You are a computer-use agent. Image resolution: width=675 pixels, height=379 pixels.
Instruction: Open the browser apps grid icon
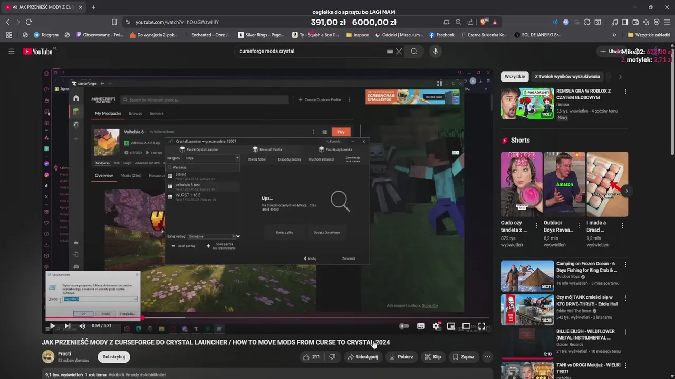[x=9, y=35]
